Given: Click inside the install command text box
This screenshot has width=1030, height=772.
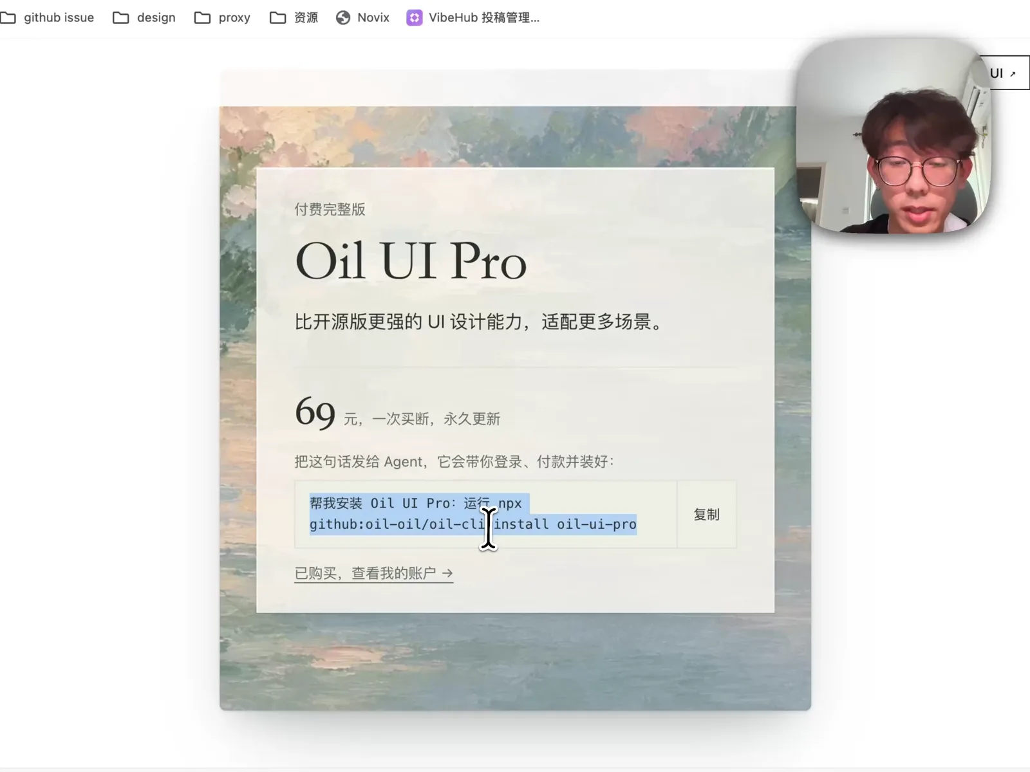Looking at the screenshot, I should click(485, 514).
